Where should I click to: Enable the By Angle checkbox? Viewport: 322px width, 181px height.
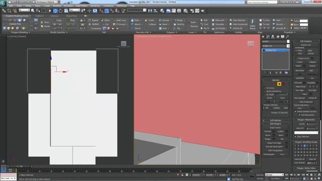(x=265, y=95)
